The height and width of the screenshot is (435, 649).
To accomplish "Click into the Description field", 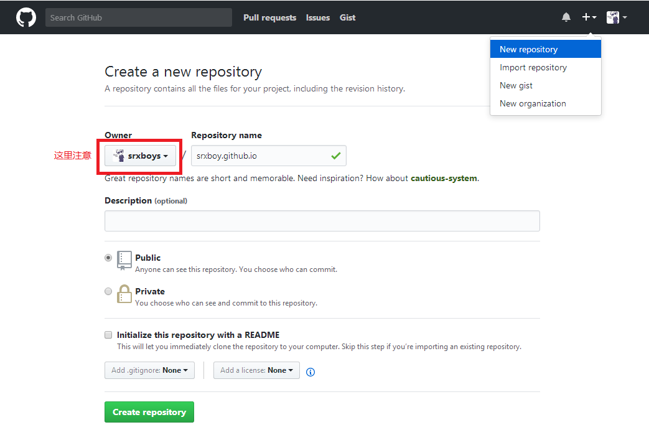I will tap(322, 220).
